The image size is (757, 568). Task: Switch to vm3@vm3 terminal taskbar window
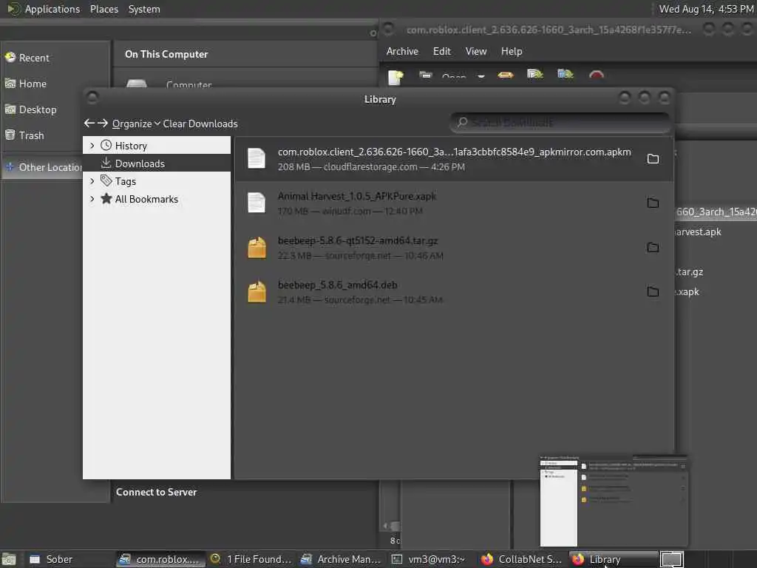pos(432,559)
